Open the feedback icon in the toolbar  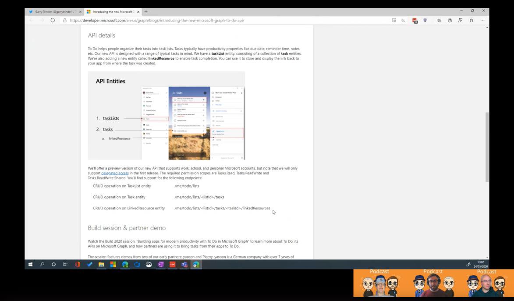tap(460, 20)
